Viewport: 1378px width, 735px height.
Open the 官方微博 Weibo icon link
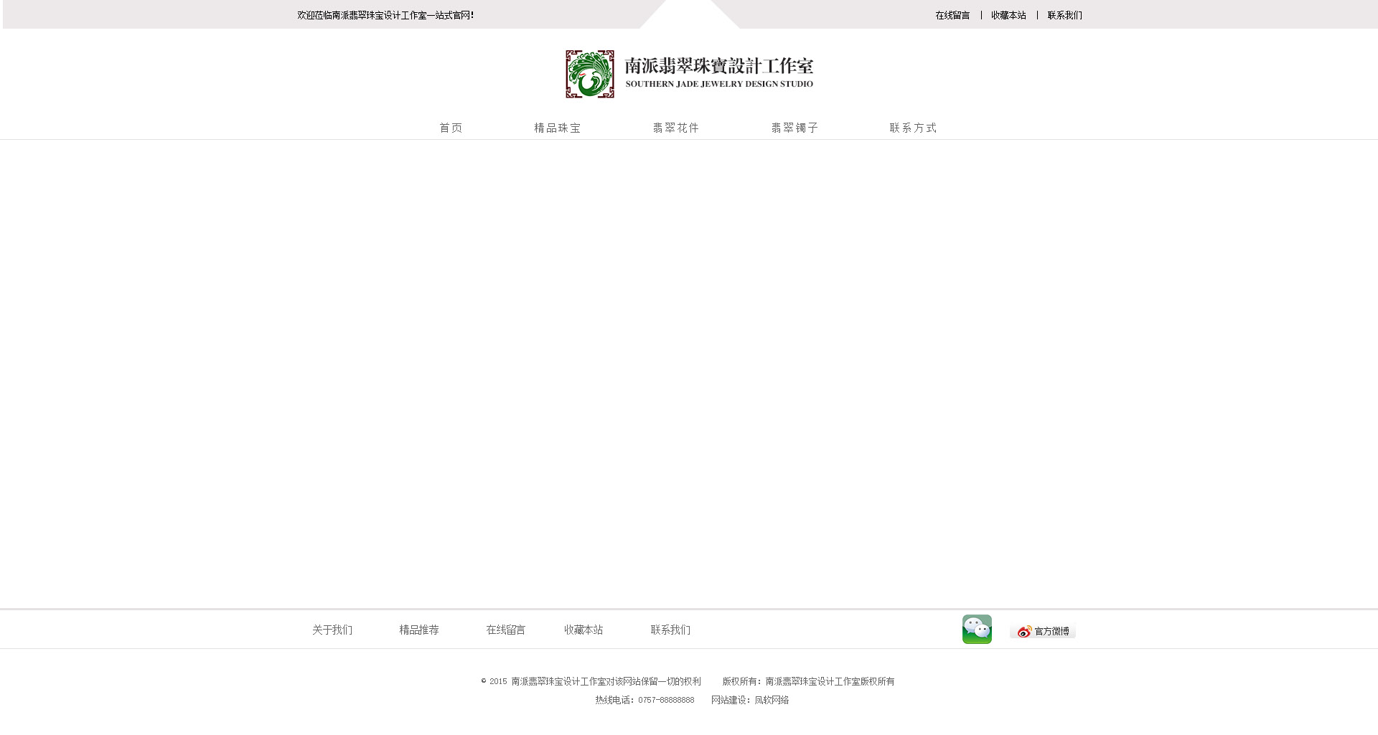(x=1043, y=631)
